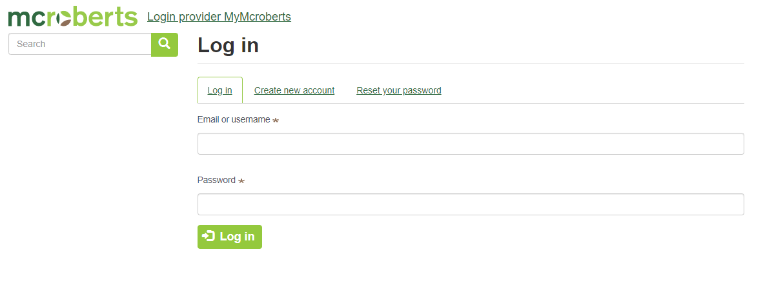Click the dark green 'mc' logo letters

pyautogui.click(x=26, y=19)
